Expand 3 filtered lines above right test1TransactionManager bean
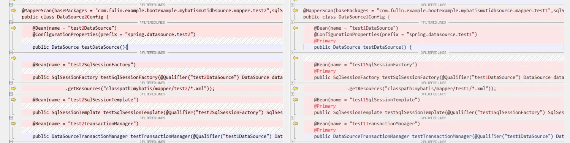The width and height of the screenshot is (570, 143). click(292, 118)
